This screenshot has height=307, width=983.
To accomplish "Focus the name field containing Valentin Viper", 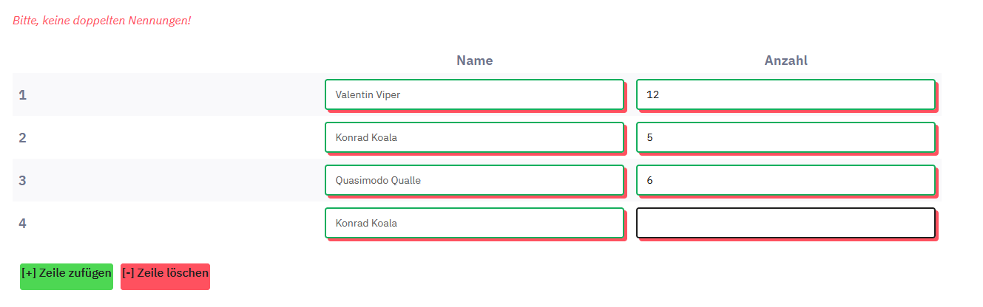I will [x=474, y=94].
